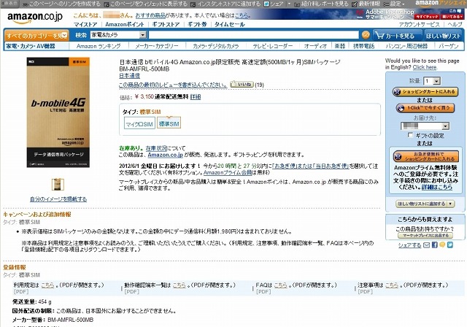
Task: Click 1-Click で今すぐ買う button
Action: tap(425, 108)
